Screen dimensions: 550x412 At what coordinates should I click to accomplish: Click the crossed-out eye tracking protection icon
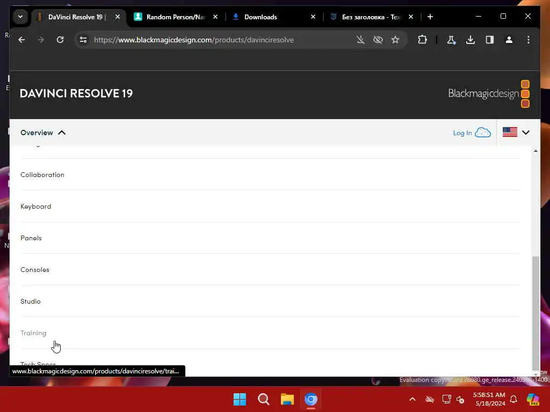(378, 40)
